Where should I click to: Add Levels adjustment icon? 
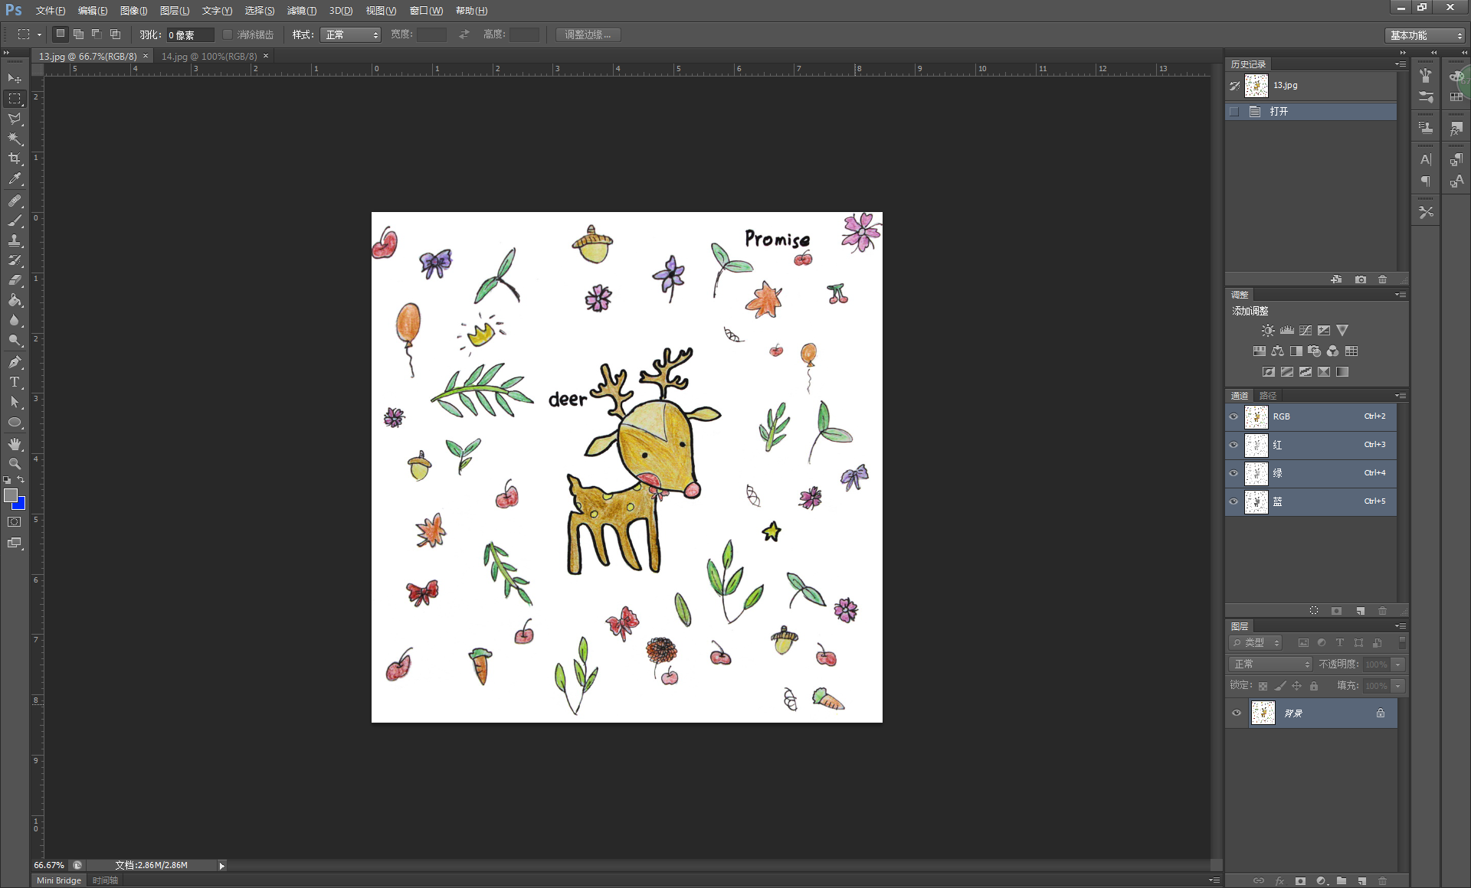[1287, 331]
